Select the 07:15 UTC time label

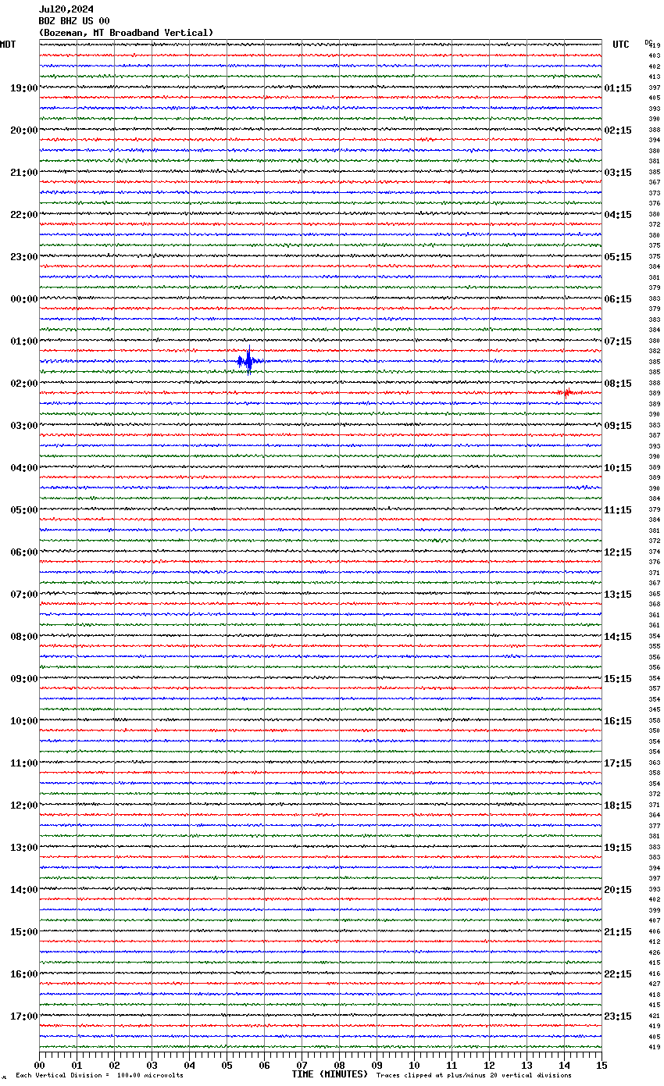[618, 341]
